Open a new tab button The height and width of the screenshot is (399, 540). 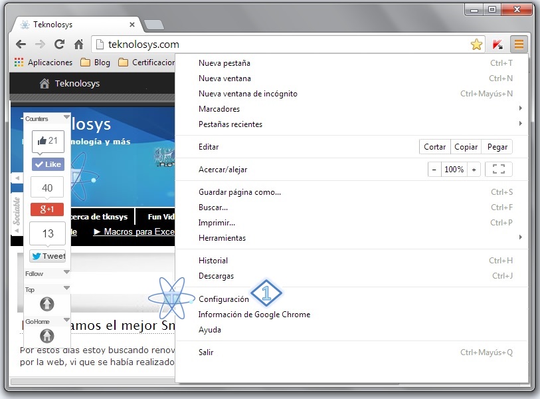click(154, 25)
